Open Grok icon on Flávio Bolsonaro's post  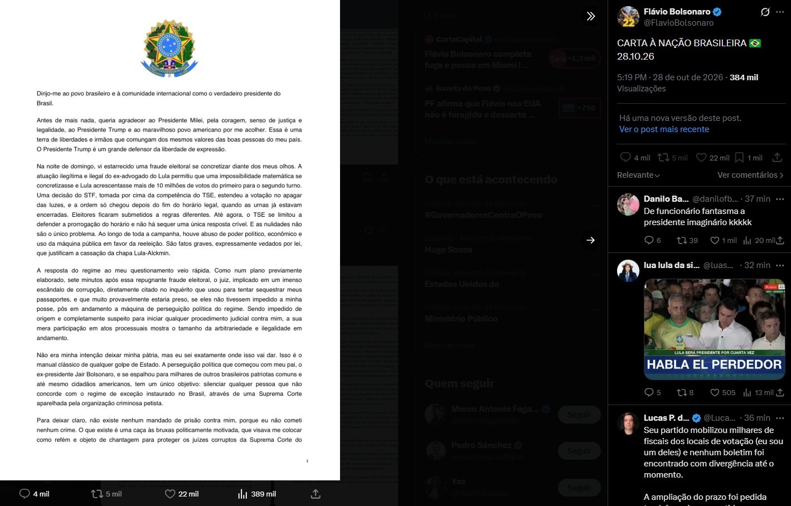point(765,12)
